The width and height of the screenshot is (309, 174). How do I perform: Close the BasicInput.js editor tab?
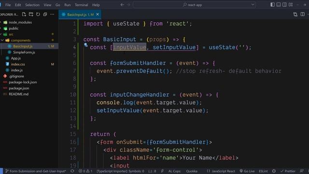pos(98,14)
